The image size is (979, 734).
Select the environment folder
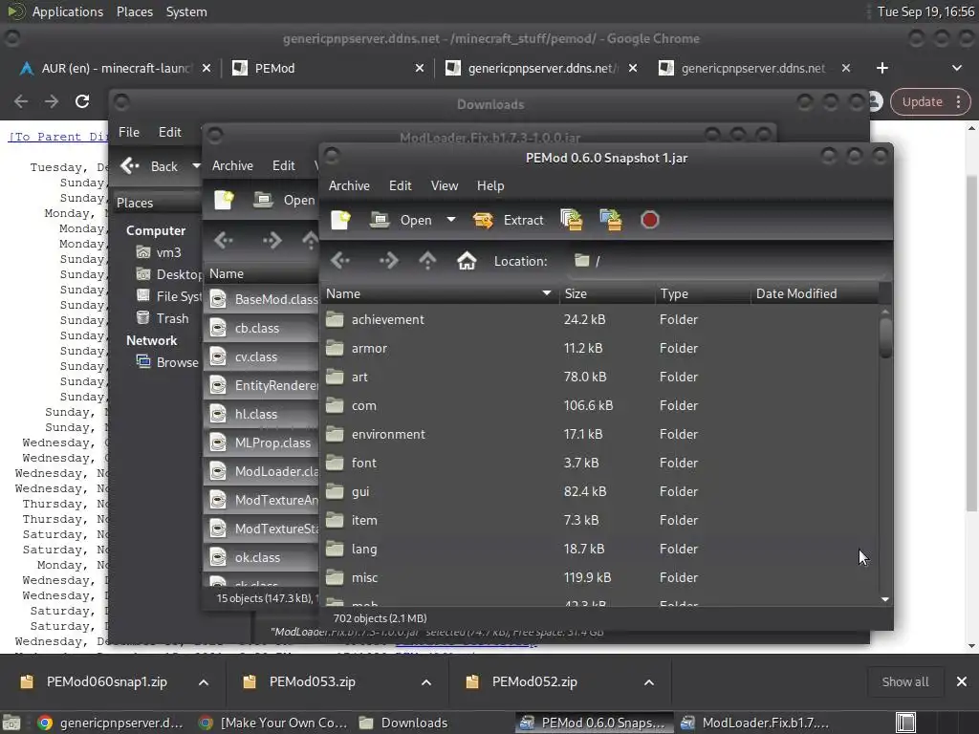(x=599, y=435)
